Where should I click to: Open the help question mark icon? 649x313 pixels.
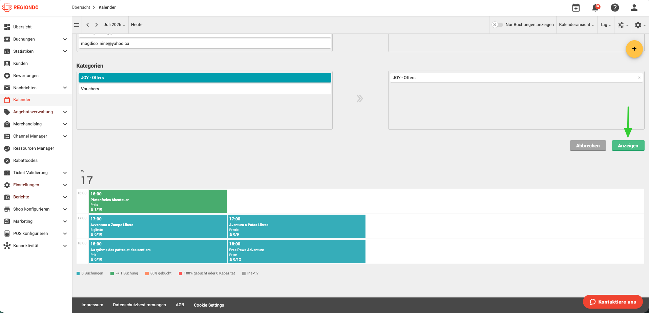click(615, 8)
